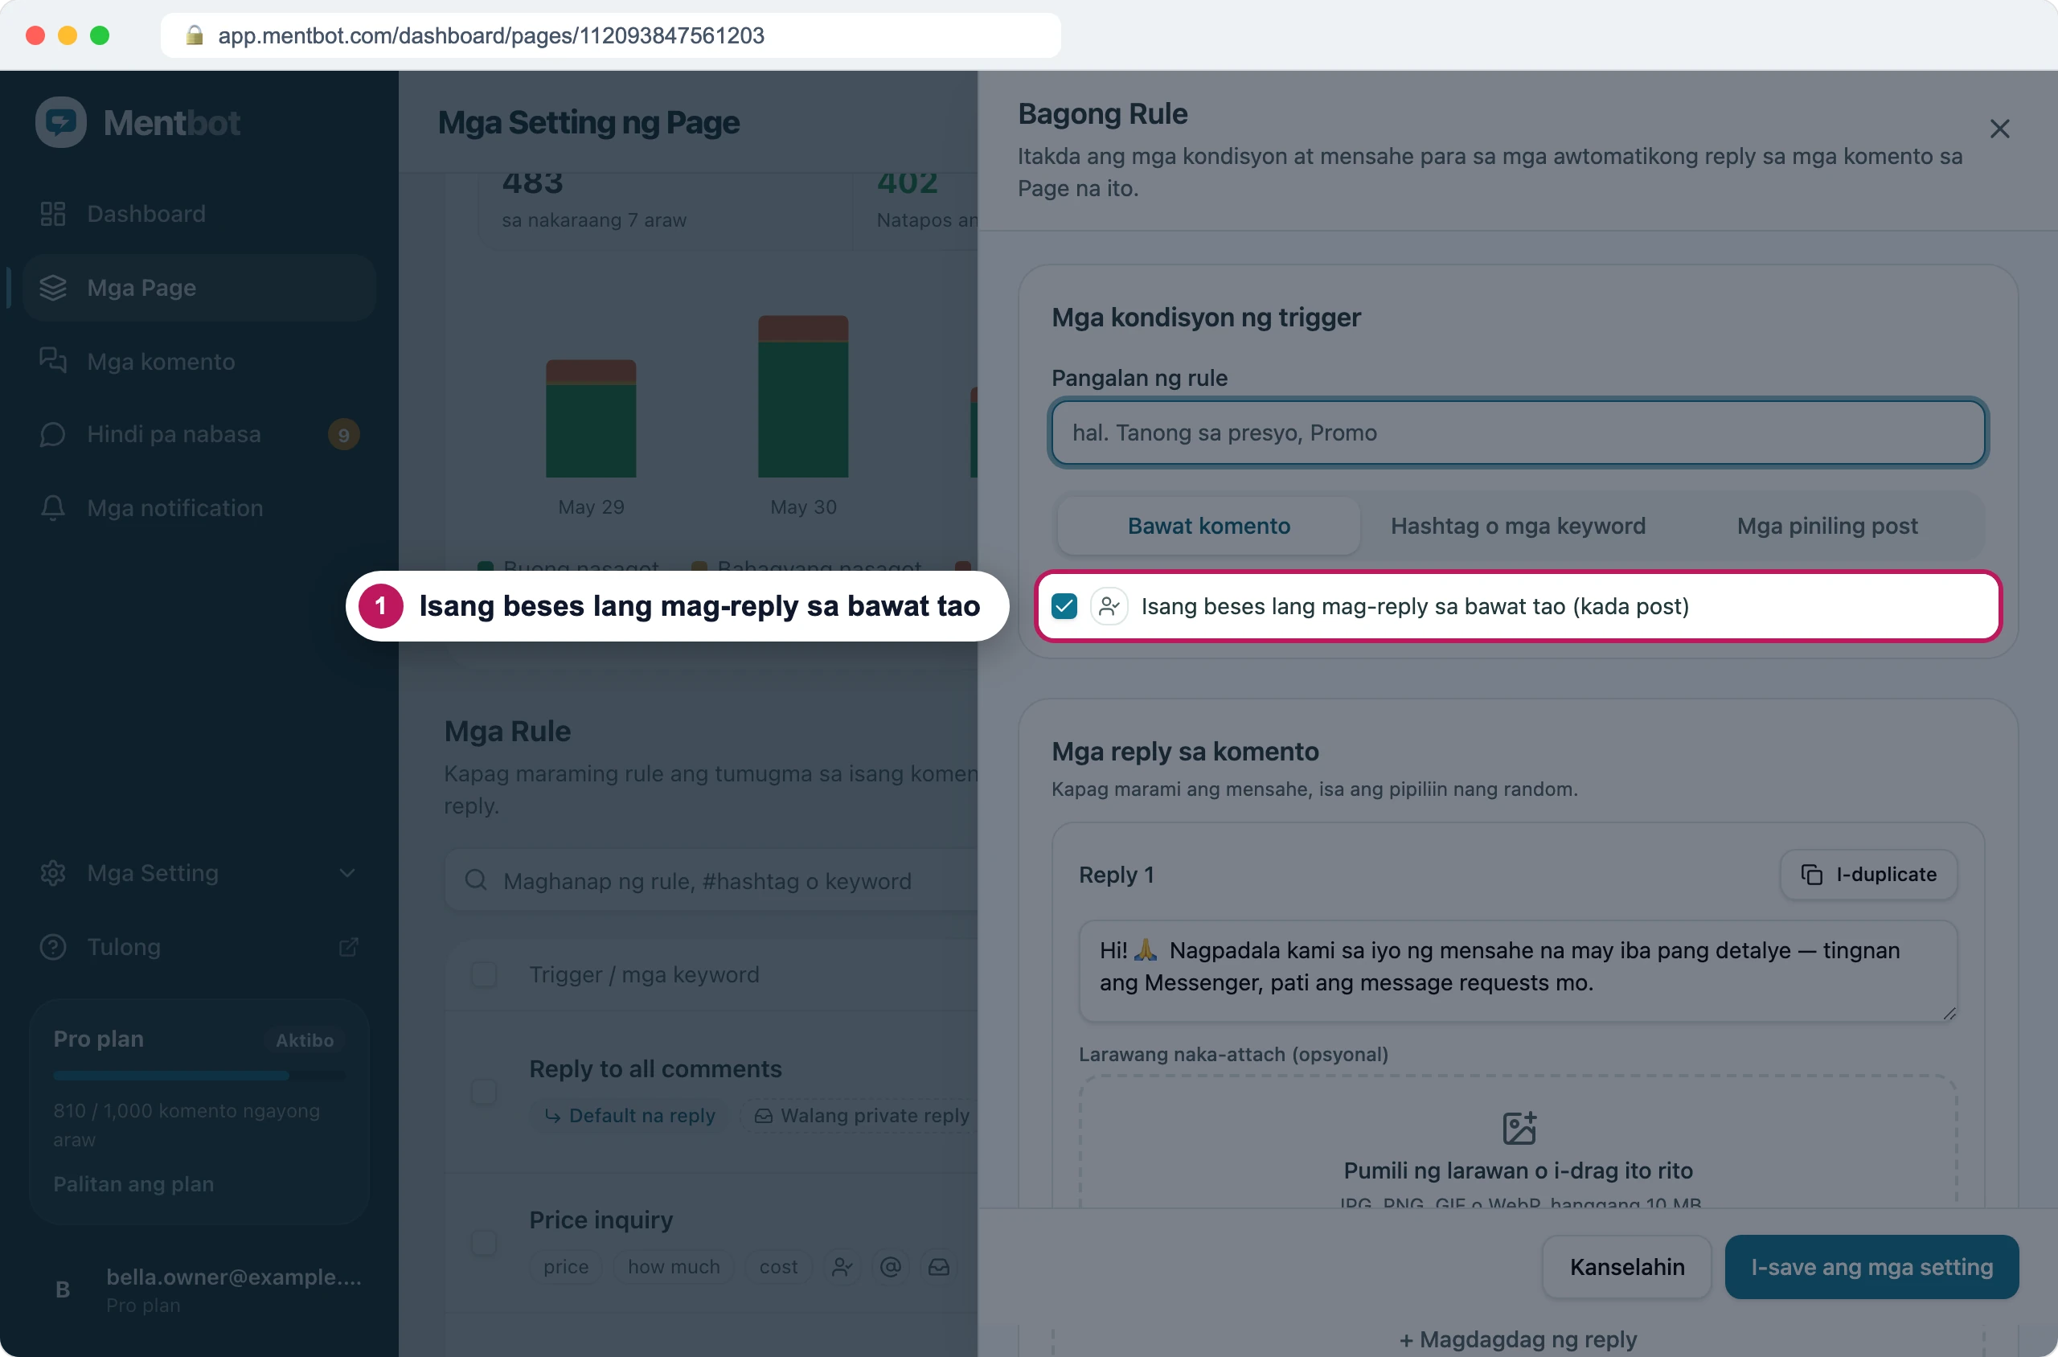This screenshot has width=2058, height=1357.
Task: Click the Pangalan ng rule field
Action: click(1518, 433)
